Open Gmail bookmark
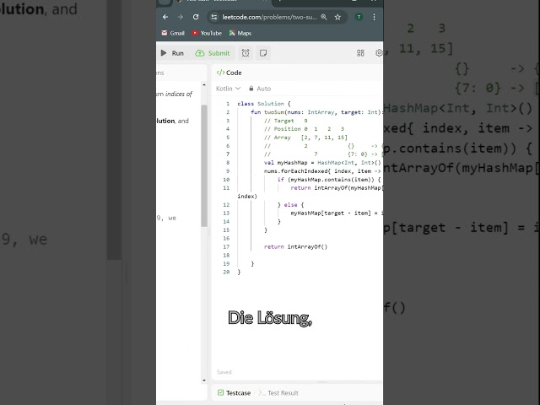The height and width of the screenshot is (405, 540). point(173,33)
